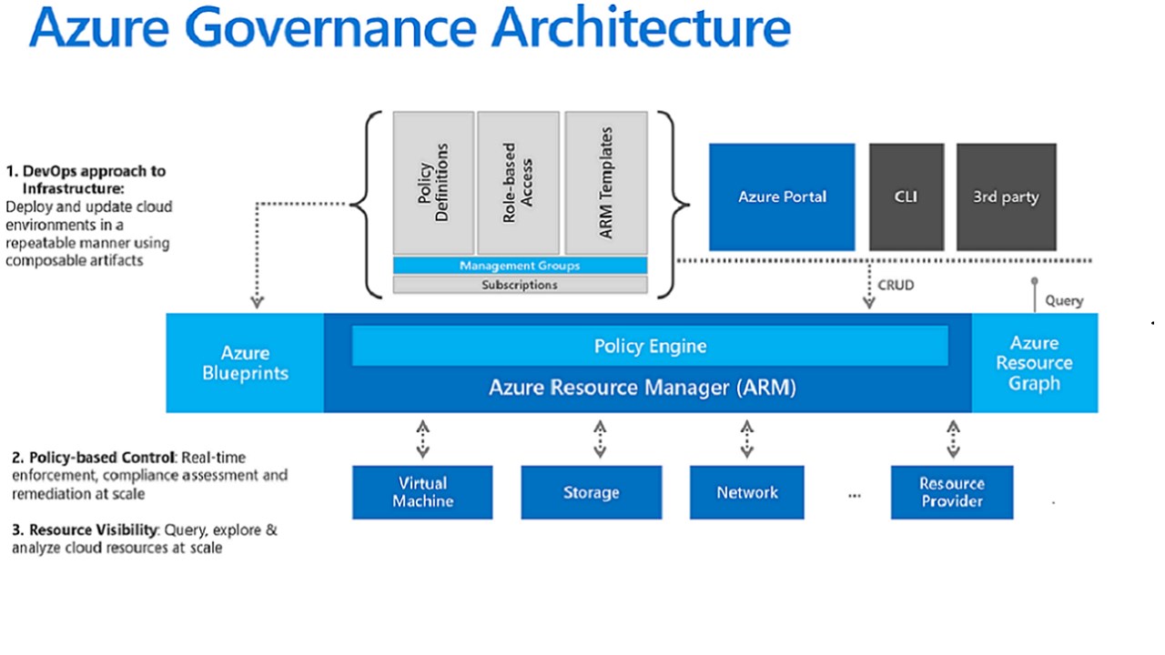Select the Policy Engine bar
1165x655 pixels.
point(650,346)
